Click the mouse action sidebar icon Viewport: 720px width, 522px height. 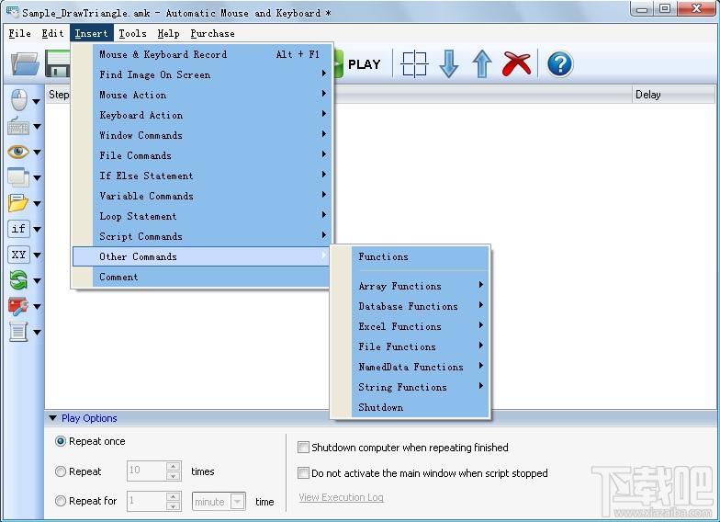(x=18, y=99)
